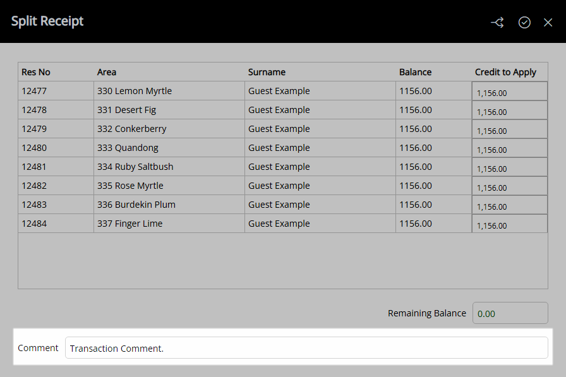Click the checkmark apply icon in header
This screenshot has width=566, height=377.
click(x=524, y=22)
